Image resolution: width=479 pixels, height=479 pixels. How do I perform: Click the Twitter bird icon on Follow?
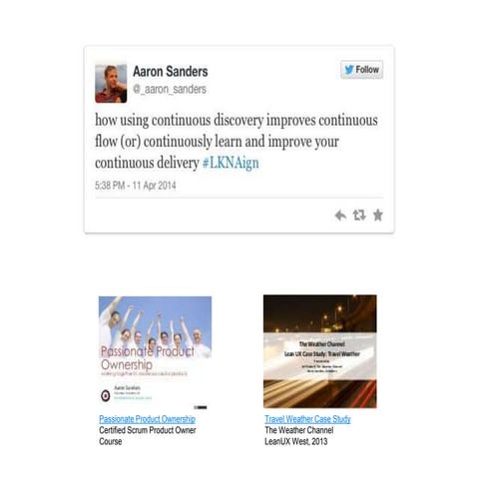[349, 70]
